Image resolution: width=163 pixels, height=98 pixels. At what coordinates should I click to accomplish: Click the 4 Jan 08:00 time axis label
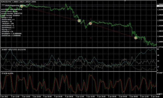coord(69,96)
